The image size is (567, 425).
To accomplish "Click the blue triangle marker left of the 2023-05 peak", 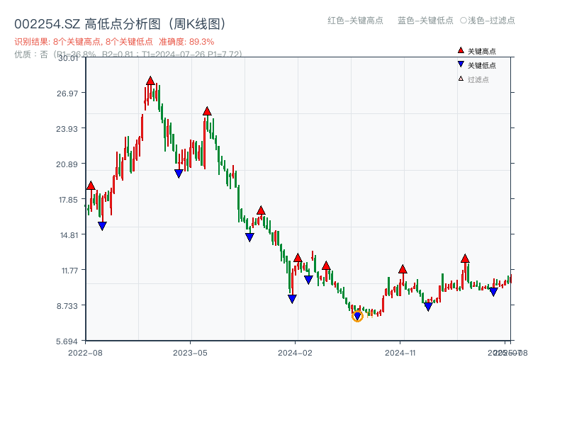I will point(178,172).
